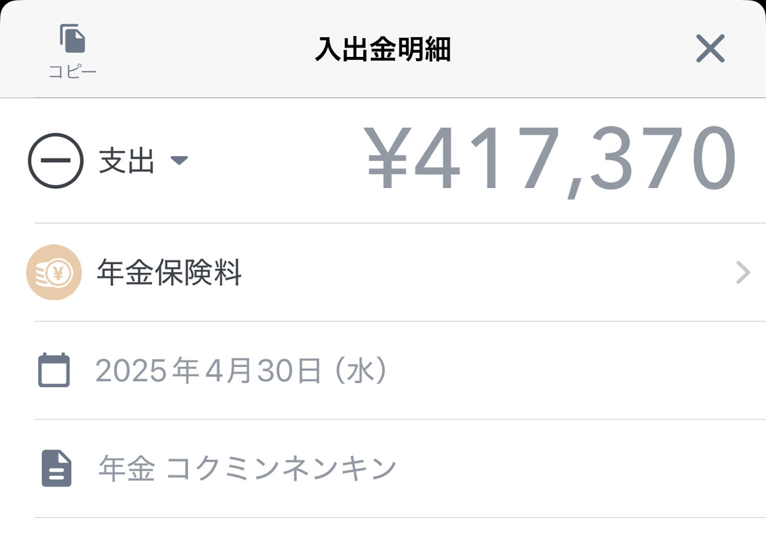Tap the copy document icon
Viewport: 766px width, 534px height.
(x=72, y=38)
